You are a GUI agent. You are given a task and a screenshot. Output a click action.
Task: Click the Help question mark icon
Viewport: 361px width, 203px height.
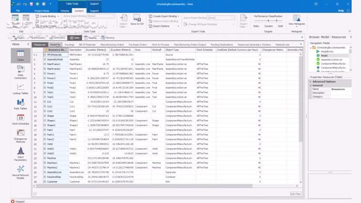(348, 11)
